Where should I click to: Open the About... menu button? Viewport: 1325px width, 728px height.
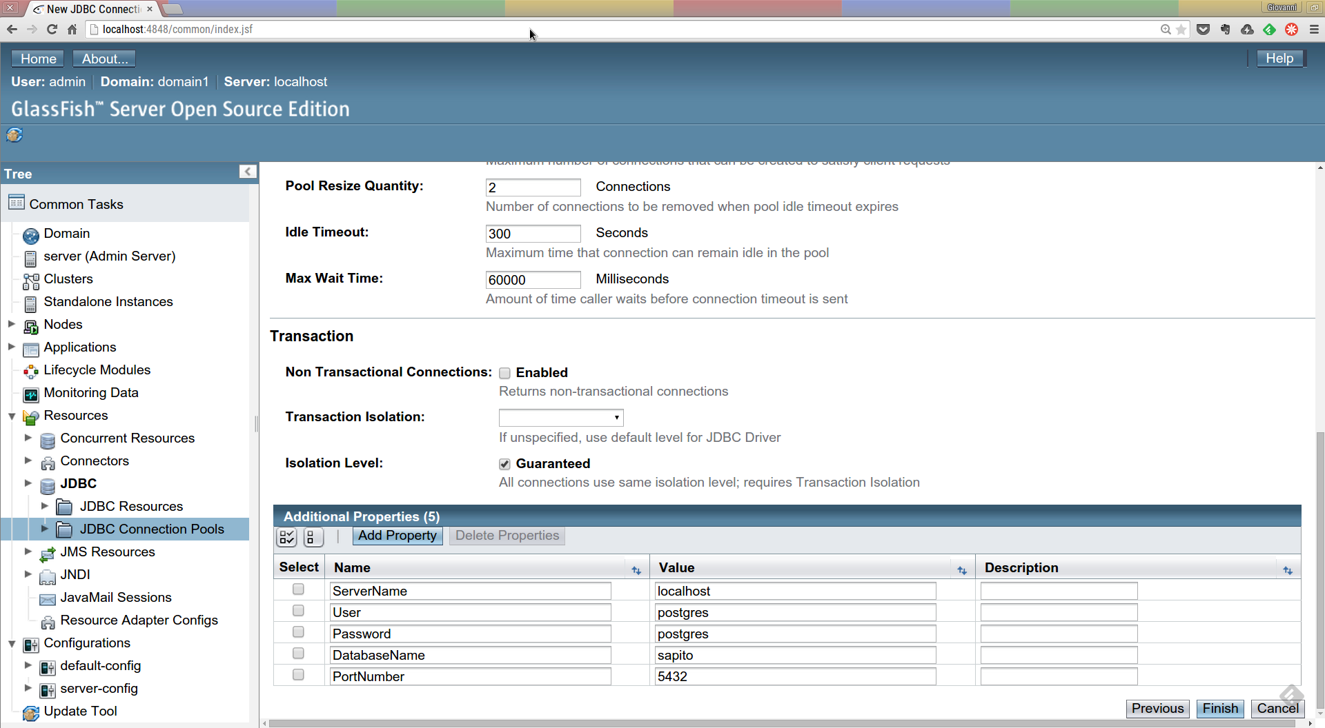(104, 59)
